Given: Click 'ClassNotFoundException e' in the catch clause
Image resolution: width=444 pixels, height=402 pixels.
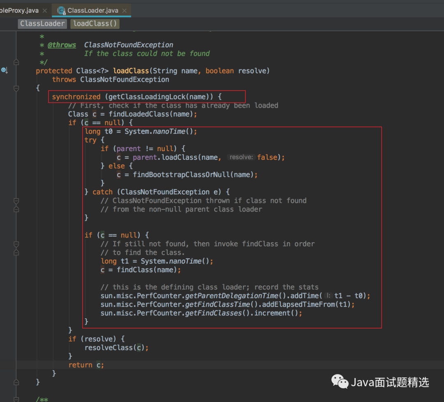Looking at the screenshot, I should [x=169, y=192].
